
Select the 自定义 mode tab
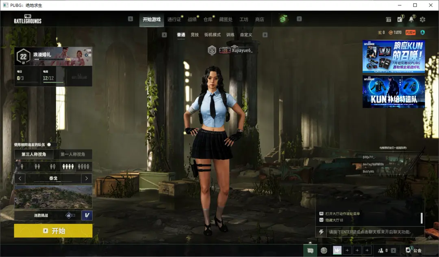click(246, 34)
